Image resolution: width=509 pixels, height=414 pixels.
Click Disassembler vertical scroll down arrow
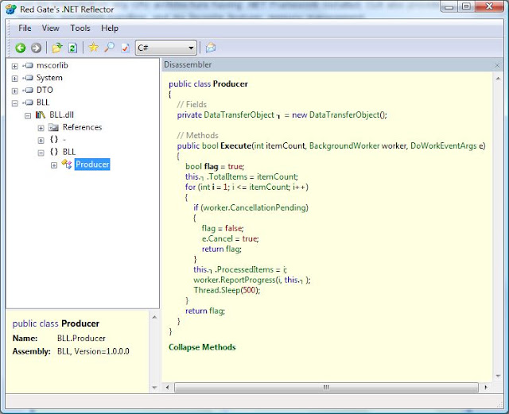[498, 376]
